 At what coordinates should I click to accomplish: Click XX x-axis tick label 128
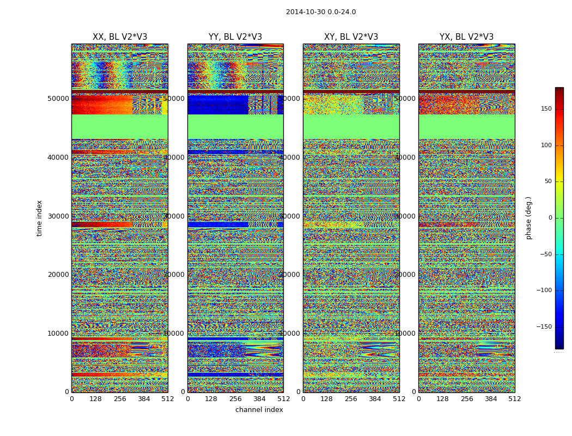pyautogui.click(x=95, y=399)
